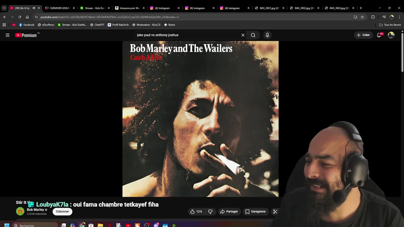The height and width of the screenshot is (227, 404).
Task: Open the Profil Bakchich bookmark
Action: pos(118,25)
